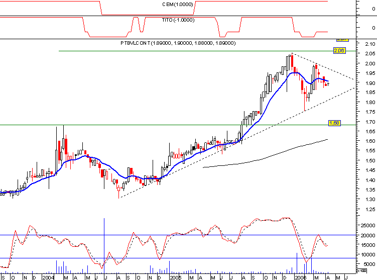Click the yellow 1,68 support price tag
Image resolution: width=377 pixels, height=280 pixels.
point(334,123)
